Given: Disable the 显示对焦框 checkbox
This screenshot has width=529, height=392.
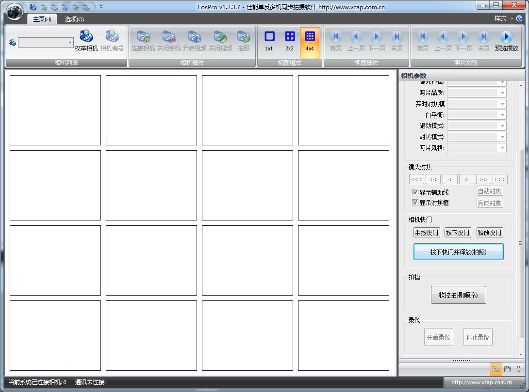Looking at the screenshot, I should (x=415, y=203).
